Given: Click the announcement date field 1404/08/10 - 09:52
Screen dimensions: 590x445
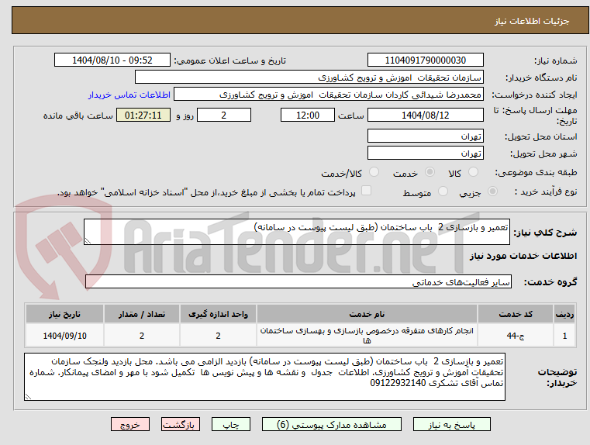Looking at the screenshot, I should [112, 60].
